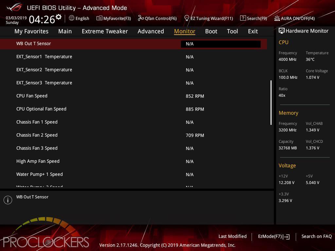Click the Search question mark icon
The height and width of the screenshot is (251, 335).
[x=243, y=18]
